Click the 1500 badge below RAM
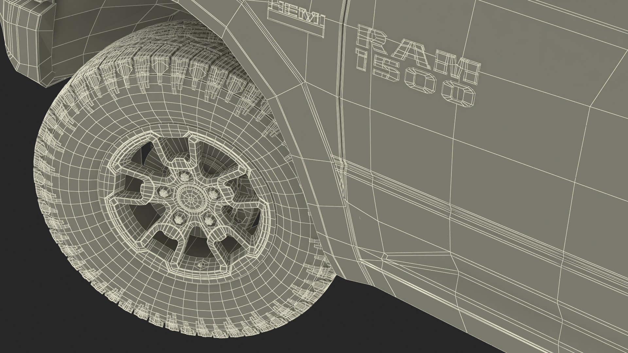The width and height of the screenshot is (628, 353). [415, 78]
